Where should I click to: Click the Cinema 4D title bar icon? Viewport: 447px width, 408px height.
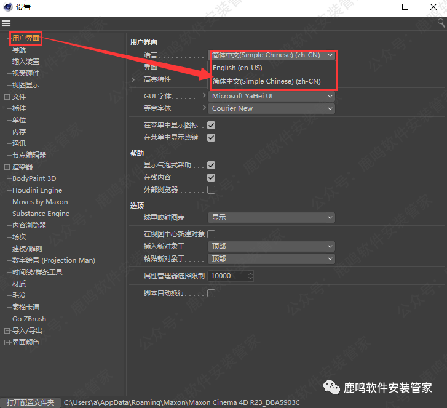tap(8, 7)
